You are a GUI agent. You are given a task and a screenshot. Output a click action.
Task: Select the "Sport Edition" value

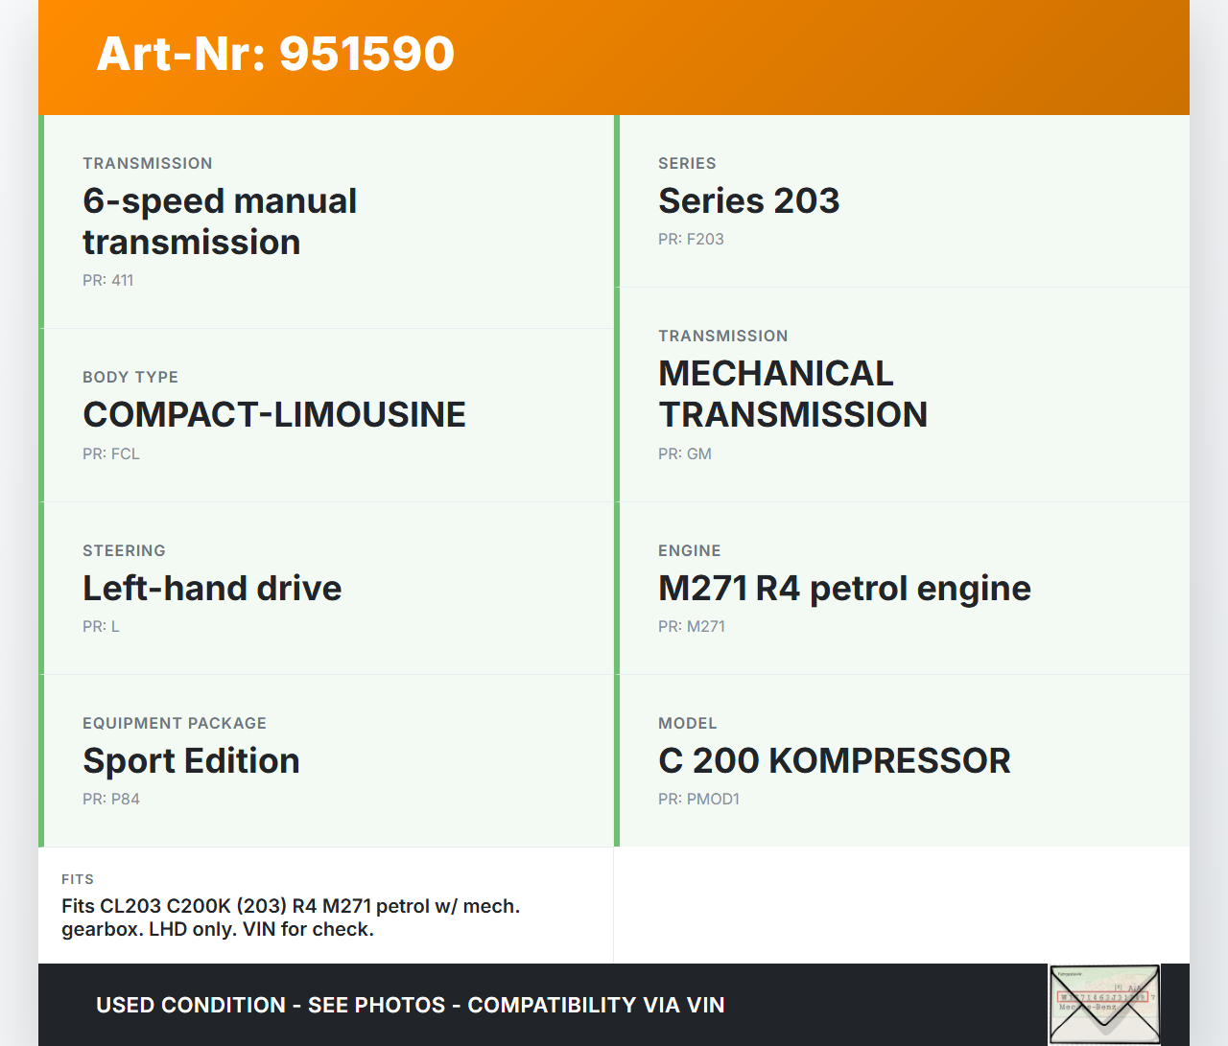[191, 761]
